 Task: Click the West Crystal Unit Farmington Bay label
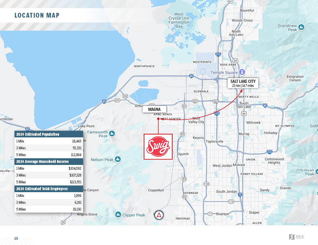[179, 20]
